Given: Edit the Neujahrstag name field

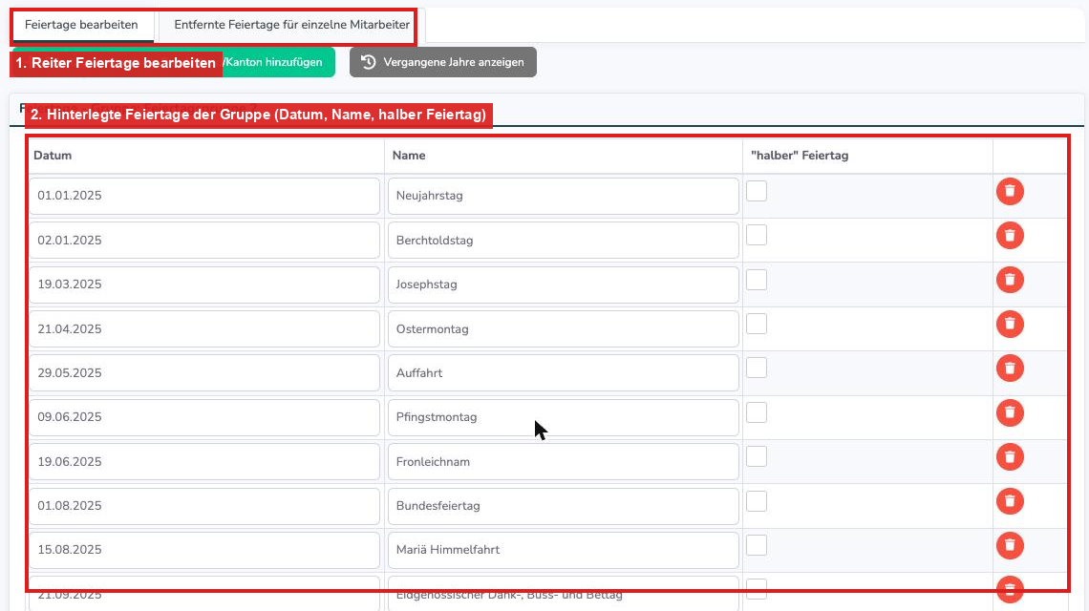Looking at the screenshot, I should [x=564, y=196].
